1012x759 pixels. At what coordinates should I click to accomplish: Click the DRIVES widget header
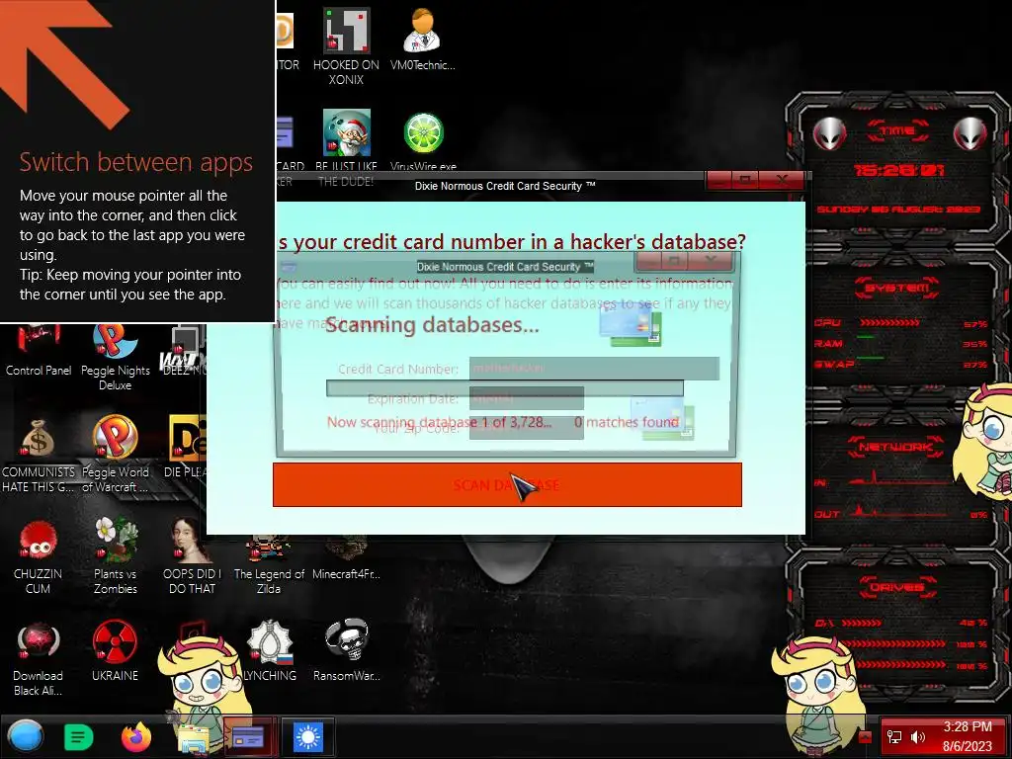(x=896, y=587)
